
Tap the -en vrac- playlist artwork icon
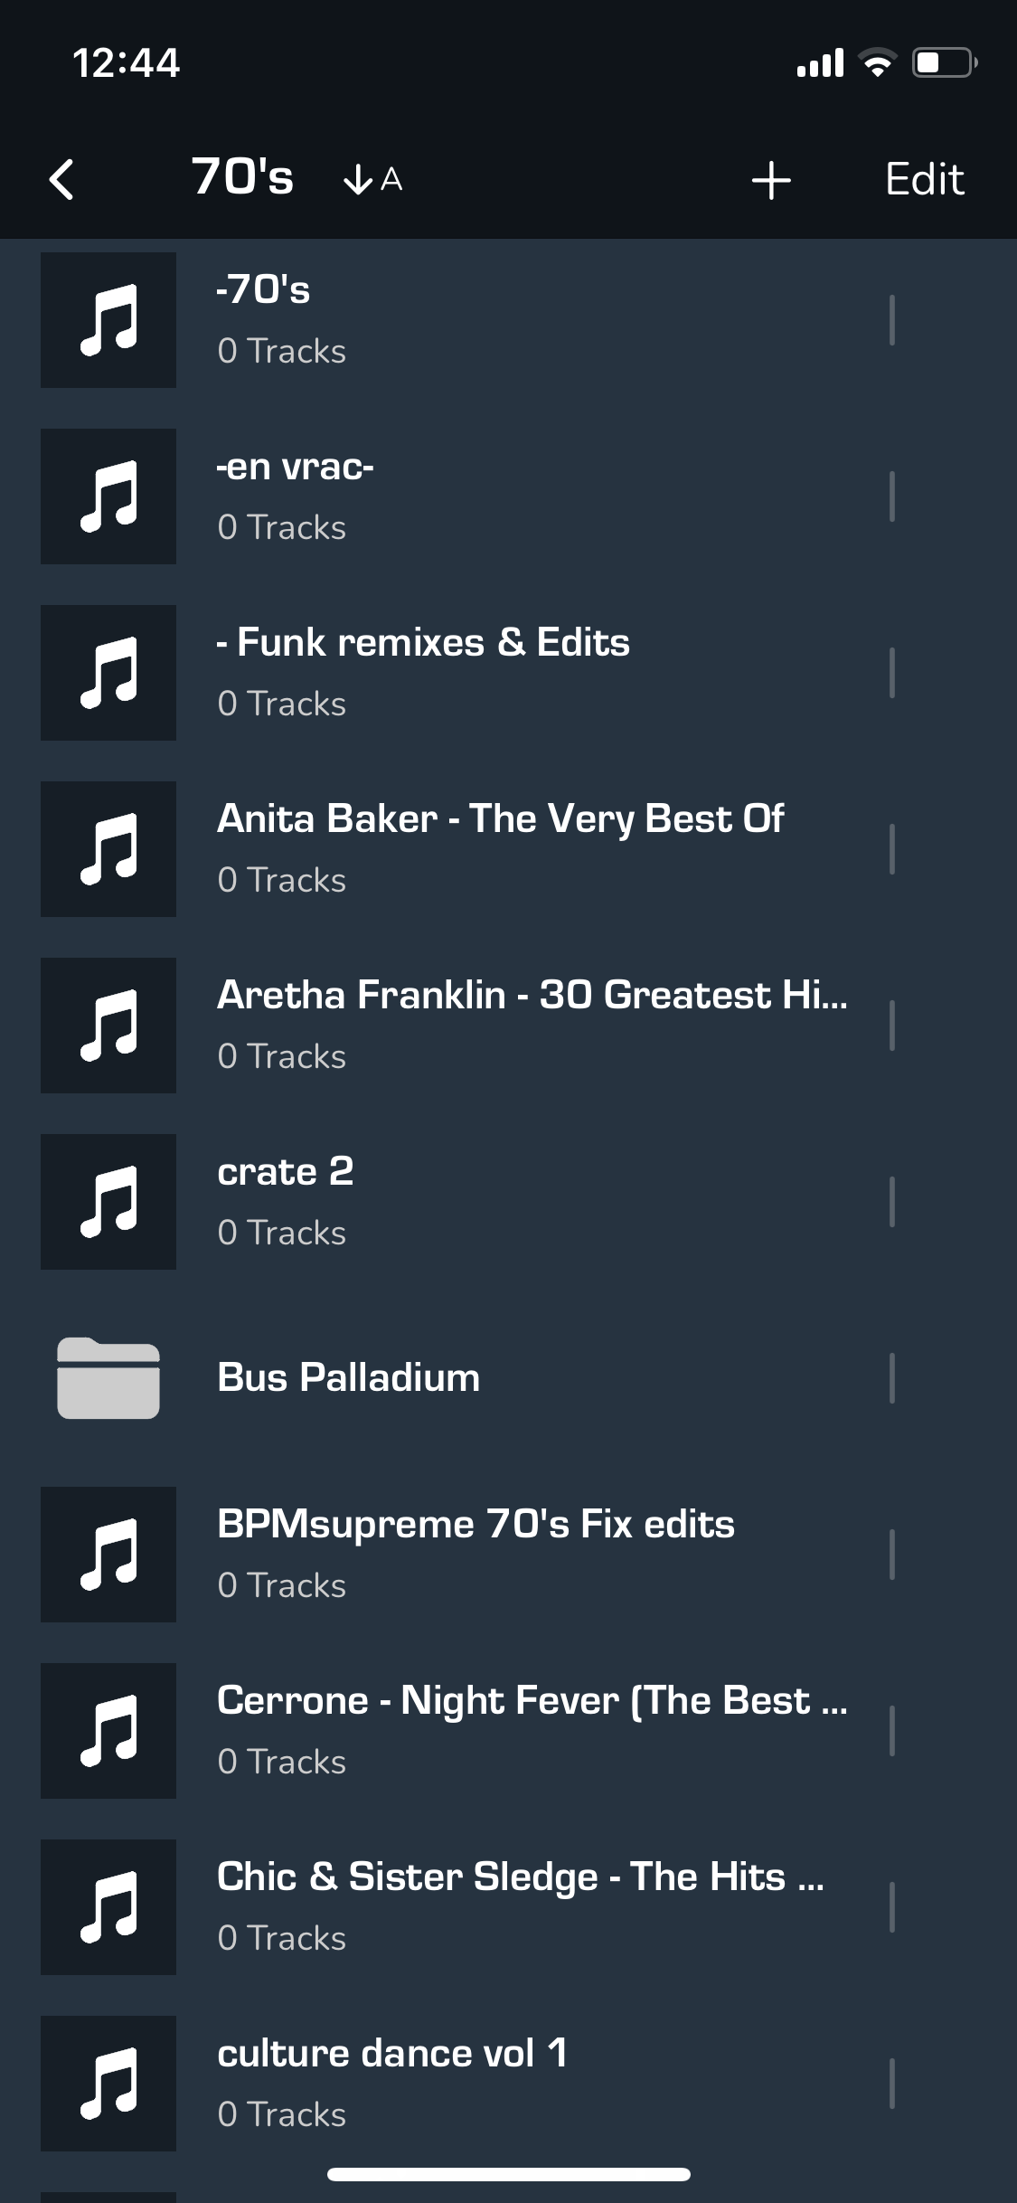click(108, 496)
